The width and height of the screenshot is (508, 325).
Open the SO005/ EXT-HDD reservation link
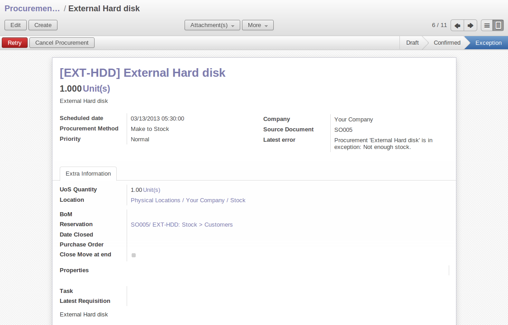coord(181,225)
